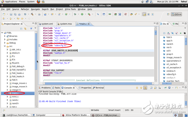Close the main.c editor tab
The width and height of the screenshot is (188, 117).
[x=88, y=24]
